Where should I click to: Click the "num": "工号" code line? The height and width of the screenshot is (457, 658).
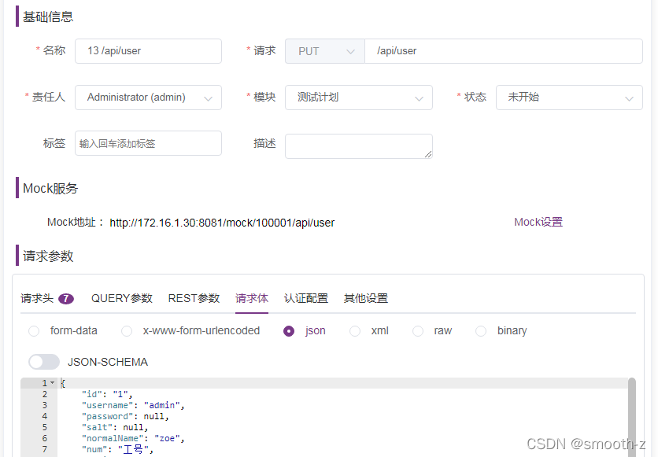[117, 449]
